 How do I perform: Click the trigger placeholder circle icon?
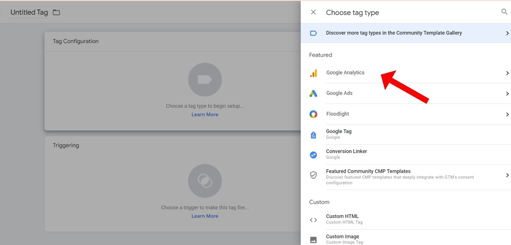(205, 181)
